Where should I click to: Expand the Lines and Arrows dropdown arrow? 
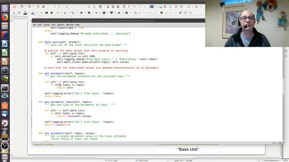(x=61, y=13)
